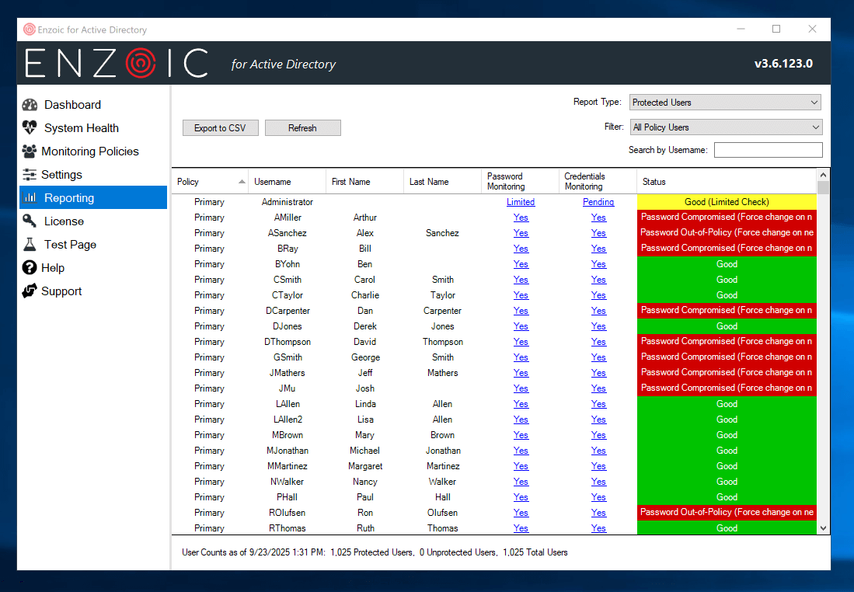Click the table scrollbar down arrow
The image size is (854, 592).
824,528
